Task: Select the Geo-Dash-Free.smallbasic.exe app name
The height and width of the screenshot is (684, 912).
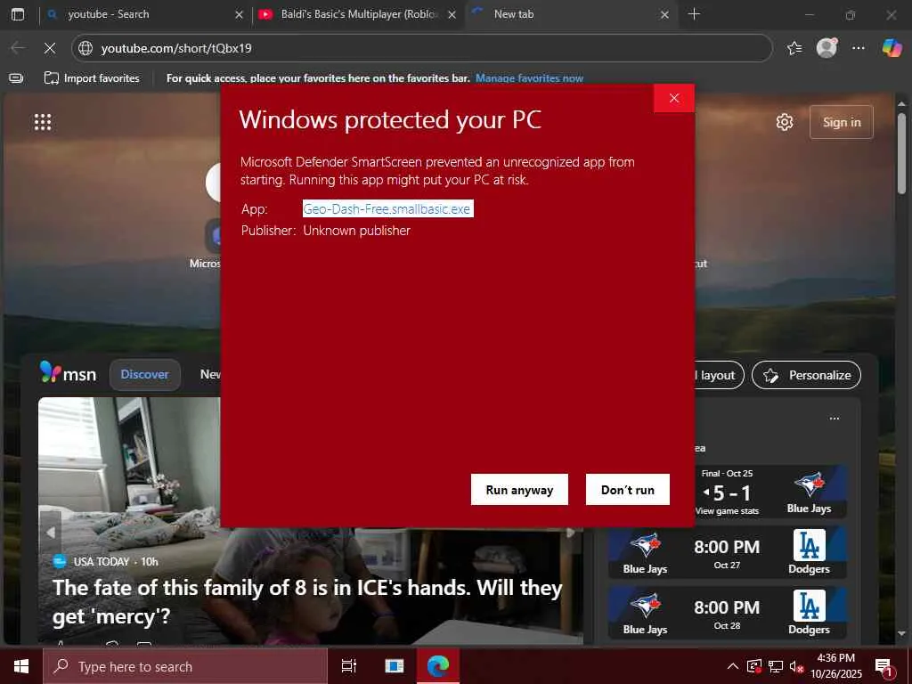Action: coord(387,208)
